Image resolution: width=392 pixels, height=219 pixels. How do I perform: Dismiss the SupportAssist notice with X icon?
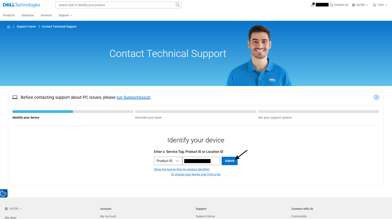(376, 97)
